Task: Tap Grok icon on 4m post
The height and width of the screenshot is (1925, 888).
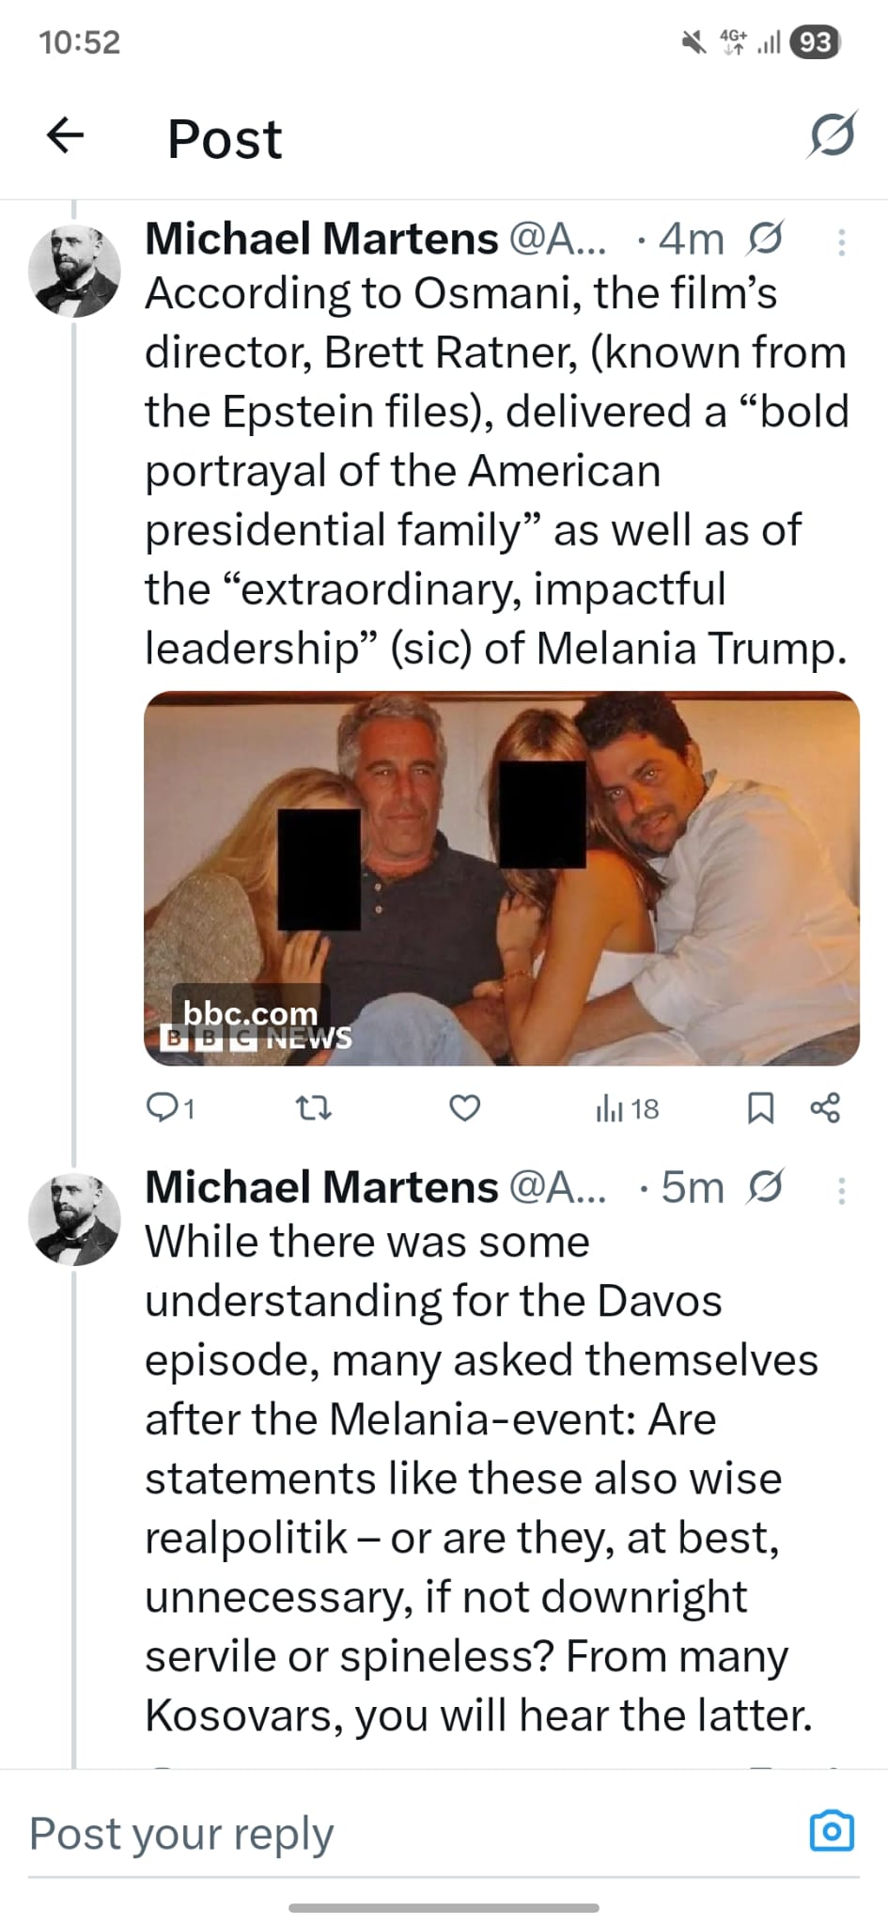Action: (x=764, y=240)
